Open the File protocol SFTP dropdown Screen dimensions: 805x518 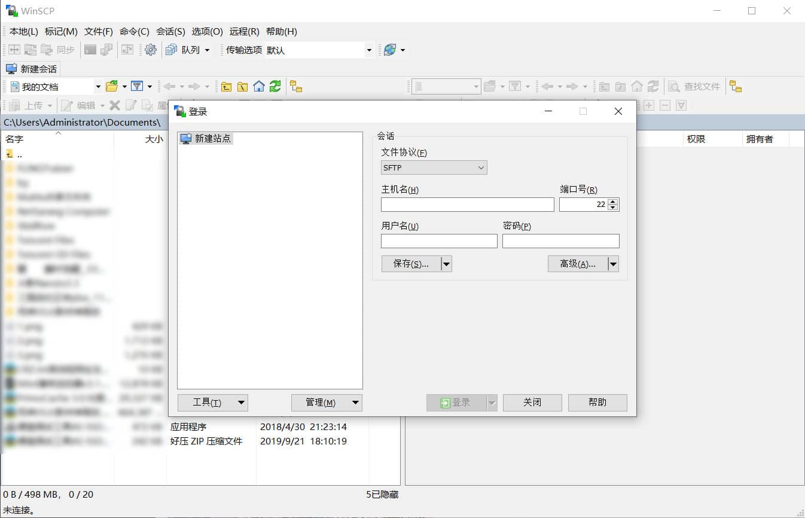click(x=434, y=168)
